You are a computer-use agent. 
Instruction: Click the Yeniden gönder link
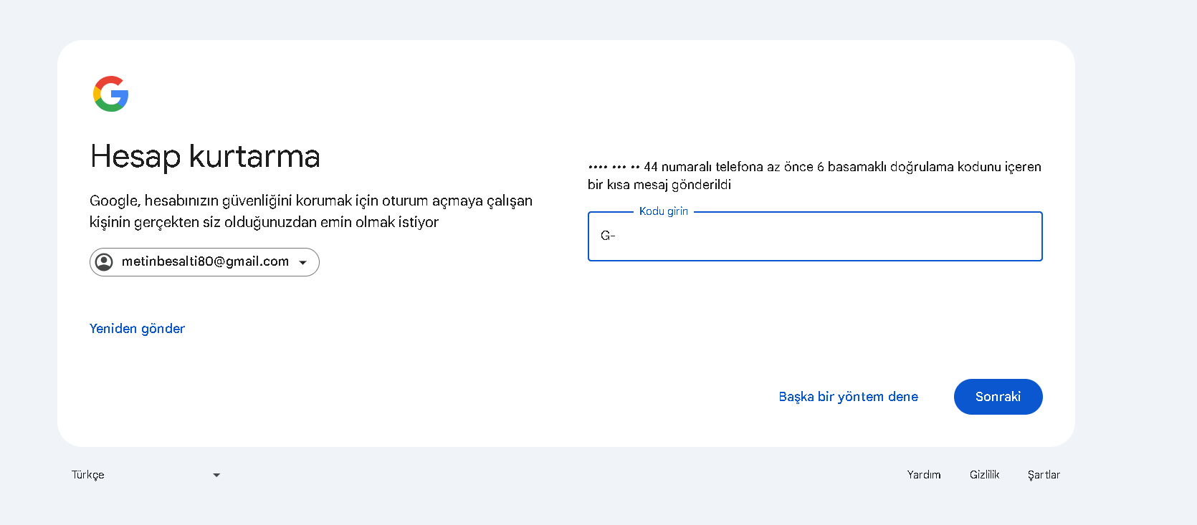(x=137, y=329)
